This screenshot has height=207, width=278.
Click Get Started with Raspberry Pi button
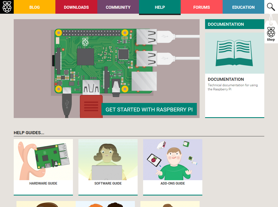click(x=149, y=109)
